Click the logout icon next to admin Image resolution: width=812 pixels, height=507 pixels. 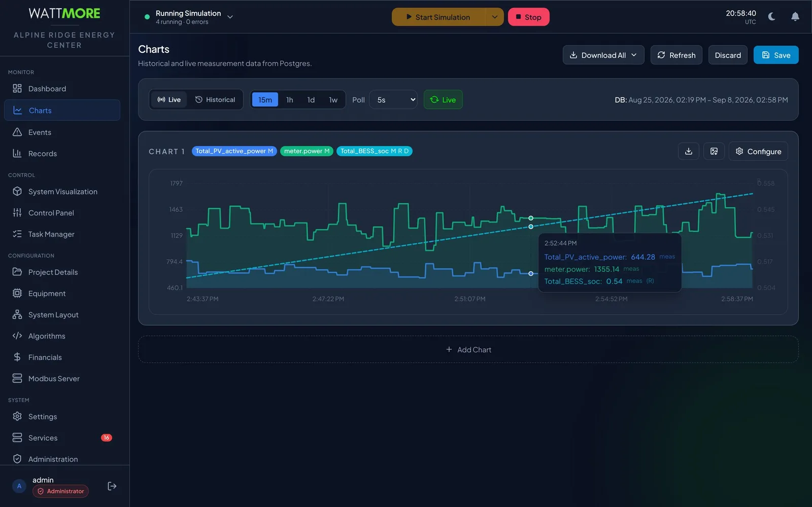112,486
